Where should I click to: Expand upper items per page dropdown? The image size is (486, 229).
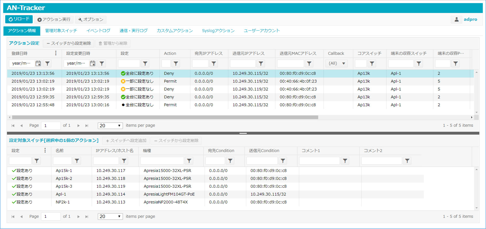point(110,126)
